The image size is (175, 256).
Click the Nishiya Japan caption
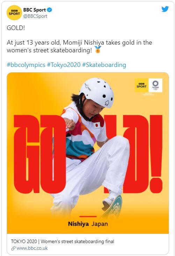coord(88,224)
